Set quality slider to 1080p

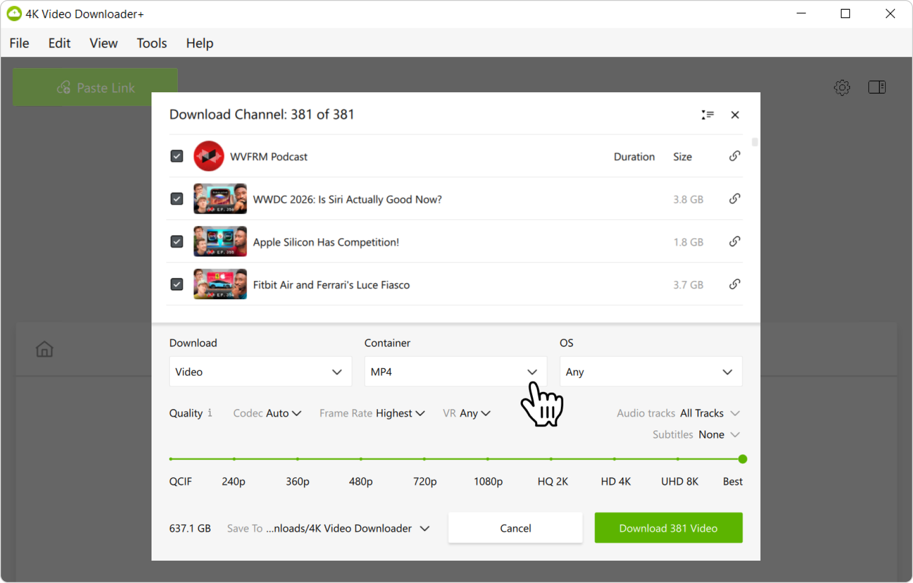tap(488, 459)
